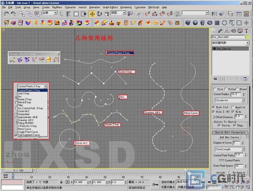Click the Unlink Selection icon
The image size is (253, 191).
29,14
